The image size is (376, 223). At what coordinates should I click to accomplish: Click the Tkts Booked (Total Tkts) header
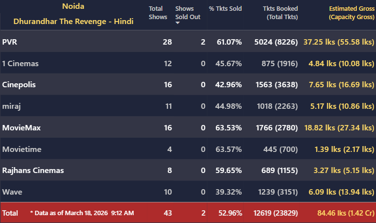pyautogui.click(x=280, y=13)
